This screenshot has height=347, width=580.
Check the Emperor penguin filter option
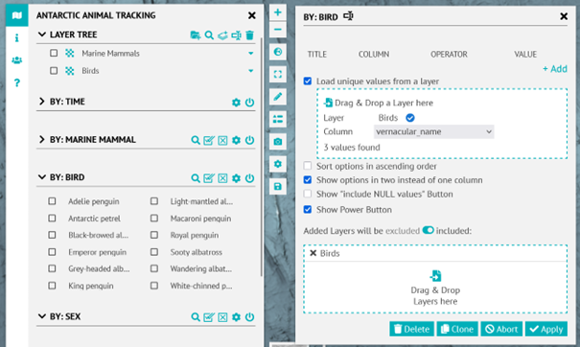(x=52, y=252)
